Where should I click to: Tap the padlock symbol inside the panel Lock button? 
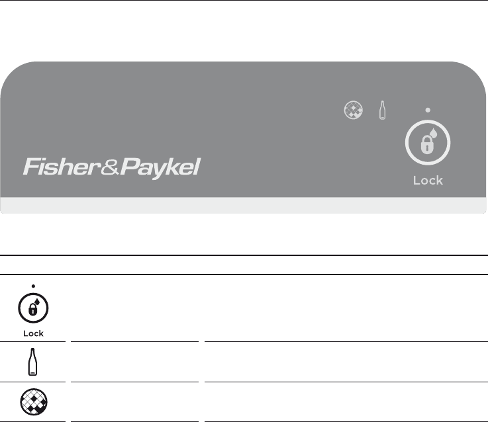[426, 146]
